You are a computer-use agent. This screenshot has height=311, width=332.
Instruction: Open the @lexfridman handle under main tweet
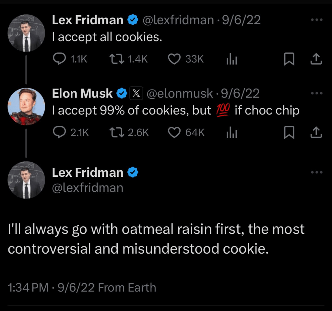click(x=88, y=188)
